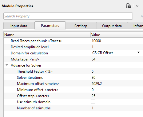Viewport: 143px width, 117px height.
Task: Open the Domain for calculation dropdown arrow
Action: pos(138,52)
